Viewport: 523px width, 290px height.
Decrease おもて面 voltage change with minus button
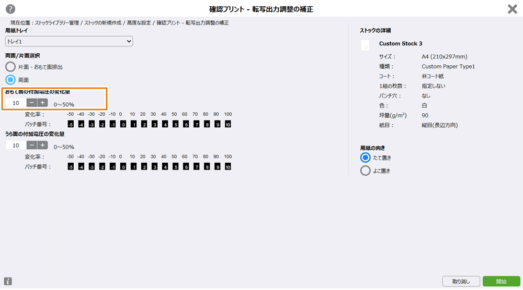click(x=32, y=103)
